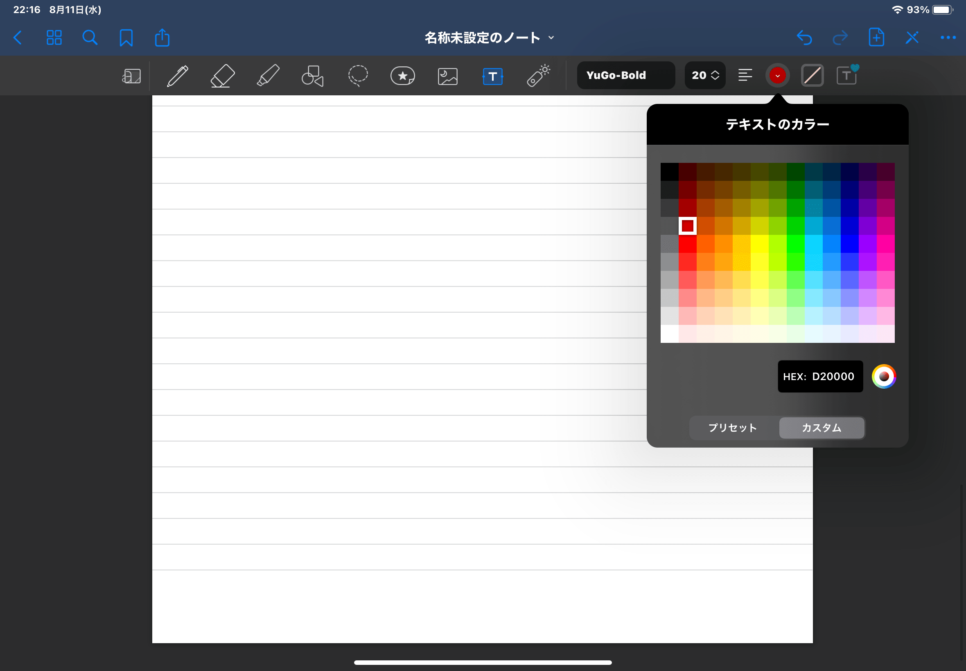Screen dimensions: 966x671
Task: Click the add page button
Action: click(876, 38)
